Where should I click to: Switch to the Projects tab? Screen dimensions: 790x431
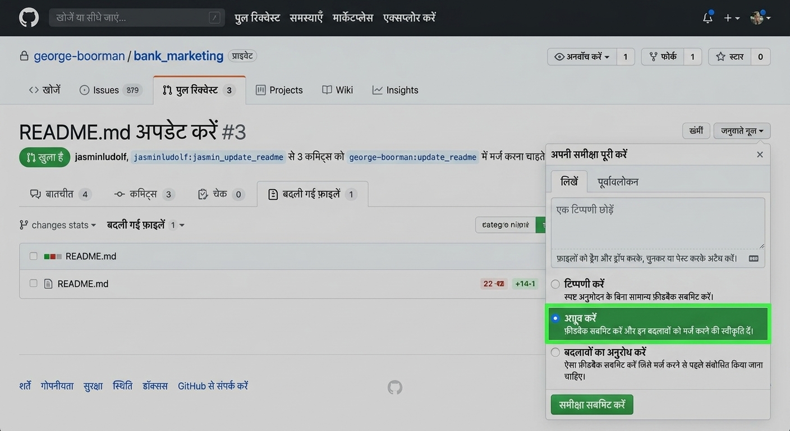[279, 90]
